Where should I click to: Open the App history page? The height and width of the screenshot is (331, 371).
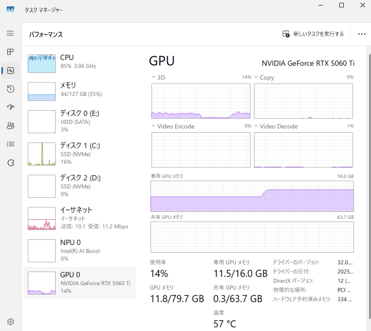point(10,89)
